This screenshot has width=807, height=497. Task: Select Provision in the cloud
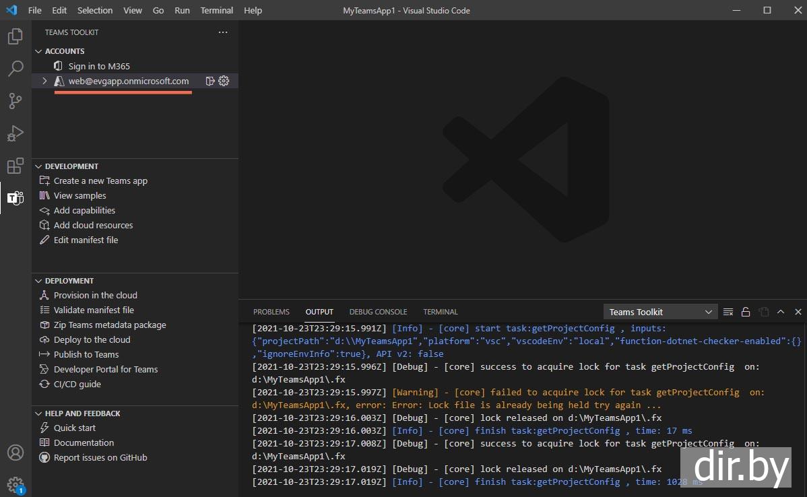(x=95, y=295)
